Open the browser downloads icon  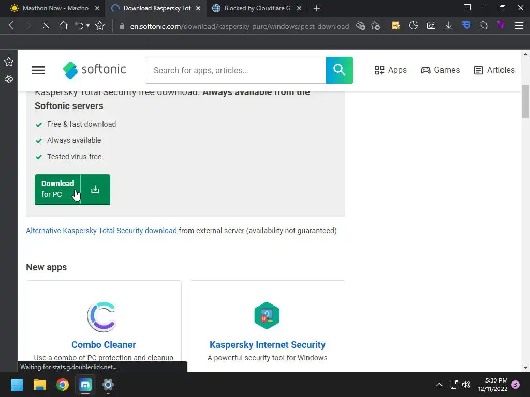click(x=449, y=26)
